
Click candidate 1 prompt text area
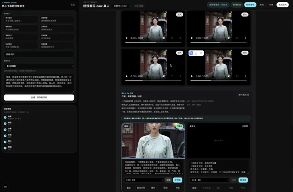pos(153,167)
